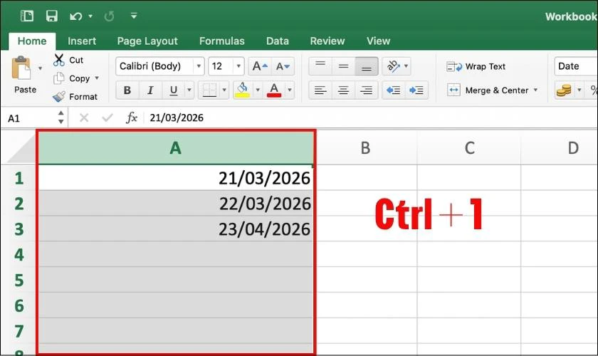Switch to the View tab

pos(378,41)
